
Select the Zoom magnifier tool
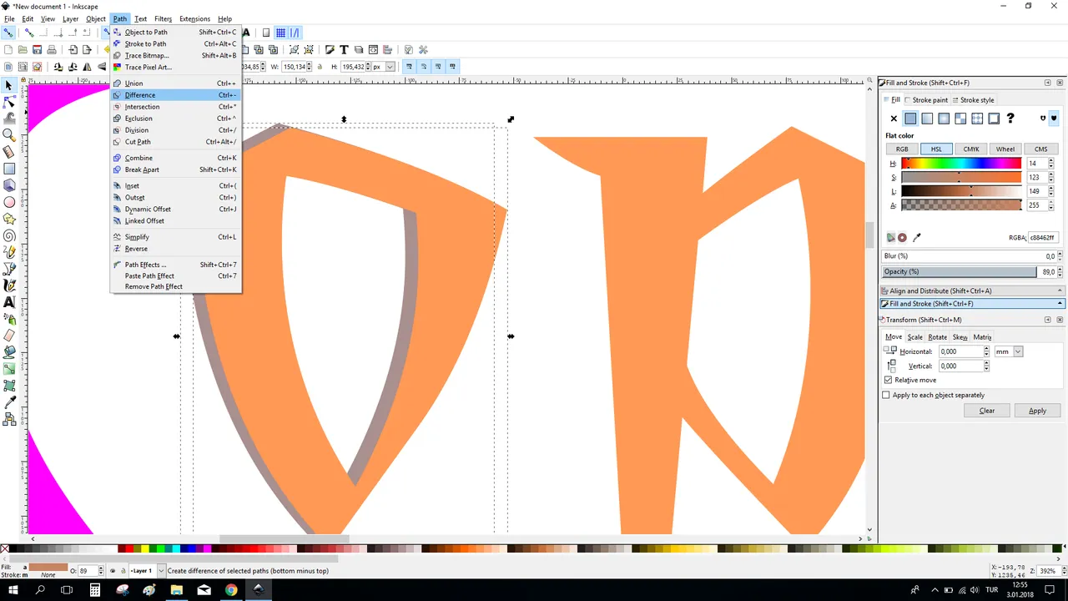9,135
